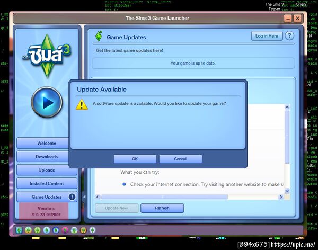Click 'Get the latest game updates here!' text
This screenshot has height=250, width=318.
coord(130,50)
